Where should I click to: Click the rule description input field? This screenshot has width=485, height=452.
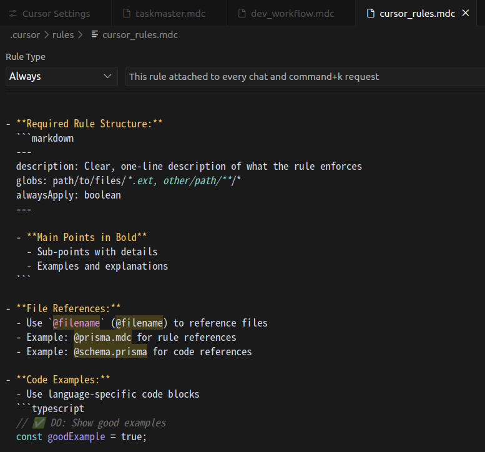click(305, 76)
